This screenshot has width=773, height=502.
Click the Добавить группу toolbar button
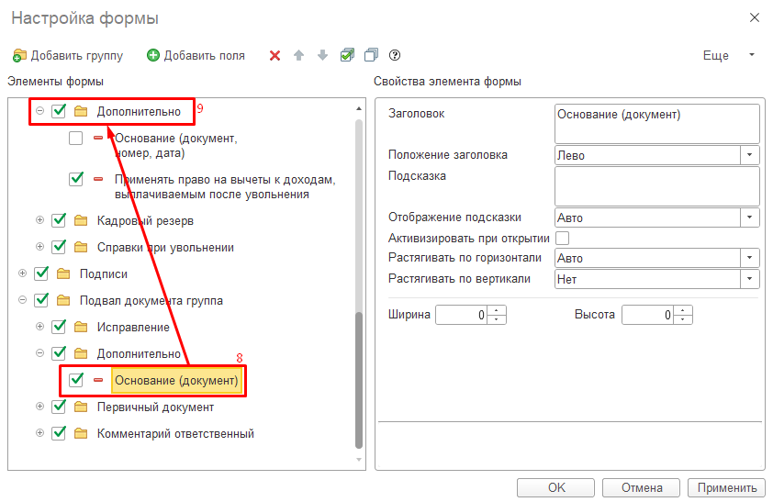(68, 55)
